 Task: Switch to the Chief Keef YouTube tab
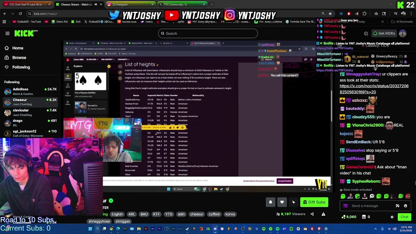(27, 5)
